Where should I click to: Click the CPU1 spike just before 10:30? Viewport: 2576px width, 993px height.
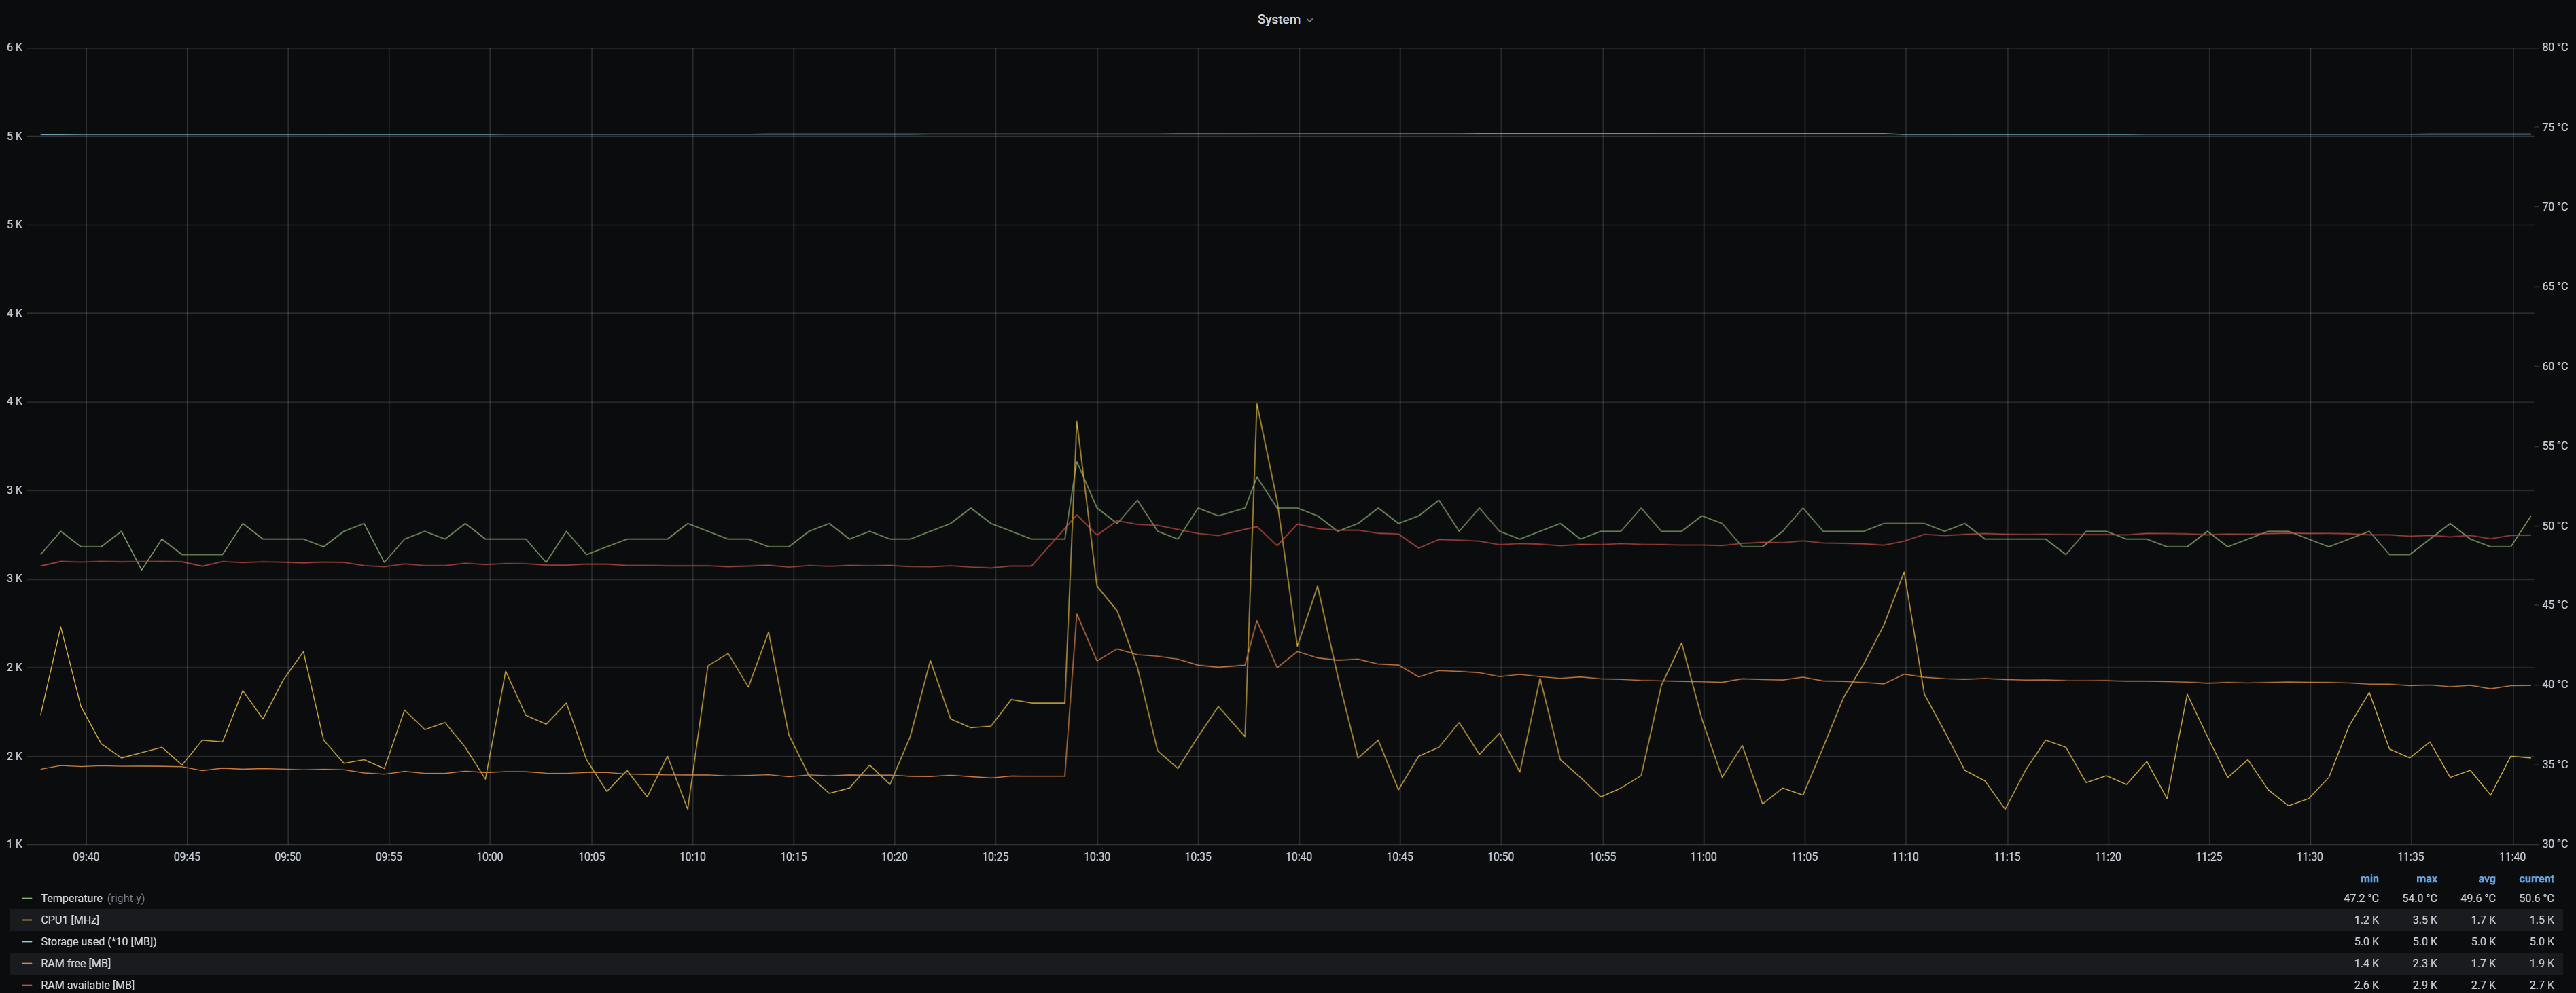[1076, 423]
